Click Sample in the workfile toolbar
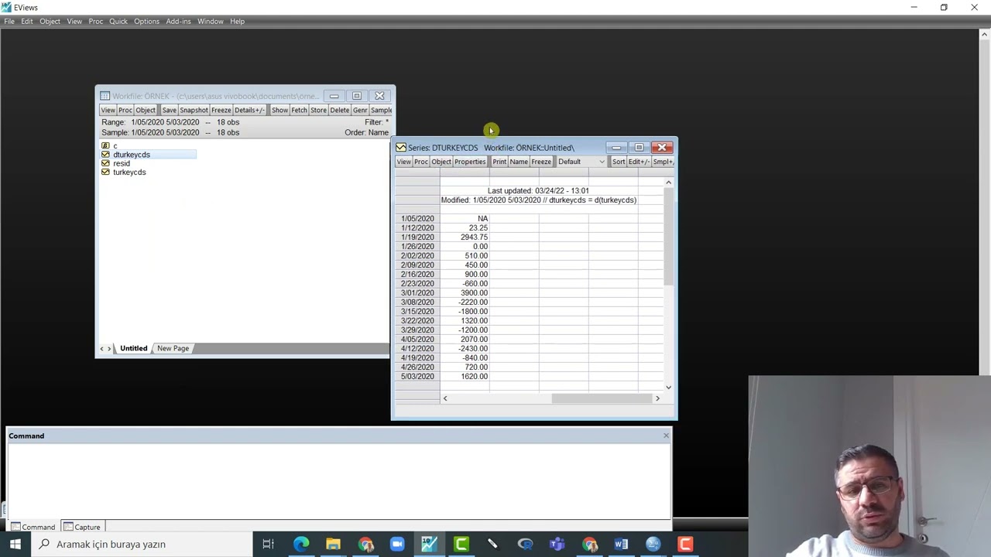991x557 pixels. coord(381,110)
